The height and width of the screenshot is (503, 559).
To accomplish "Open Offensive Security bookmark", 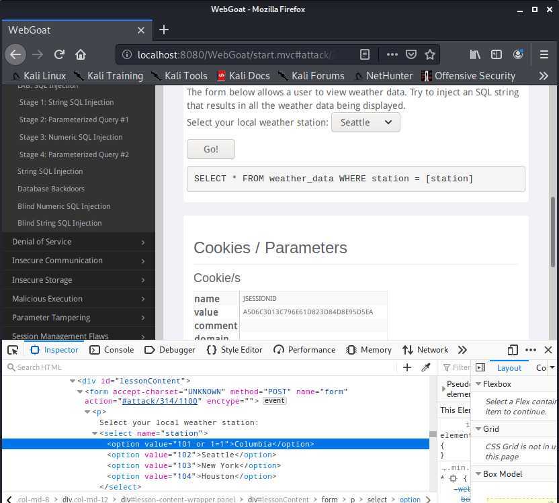I will (468, 76).
